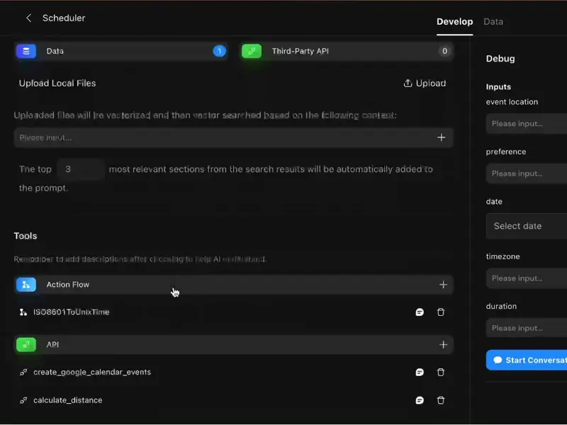567x425 pixels.
Task: Click the green API section icon
Action: [26, 345]
